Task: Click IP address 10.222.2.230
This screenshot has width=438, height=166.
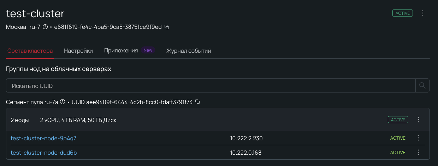Action: pyautogui.click(x=246, y=138)
